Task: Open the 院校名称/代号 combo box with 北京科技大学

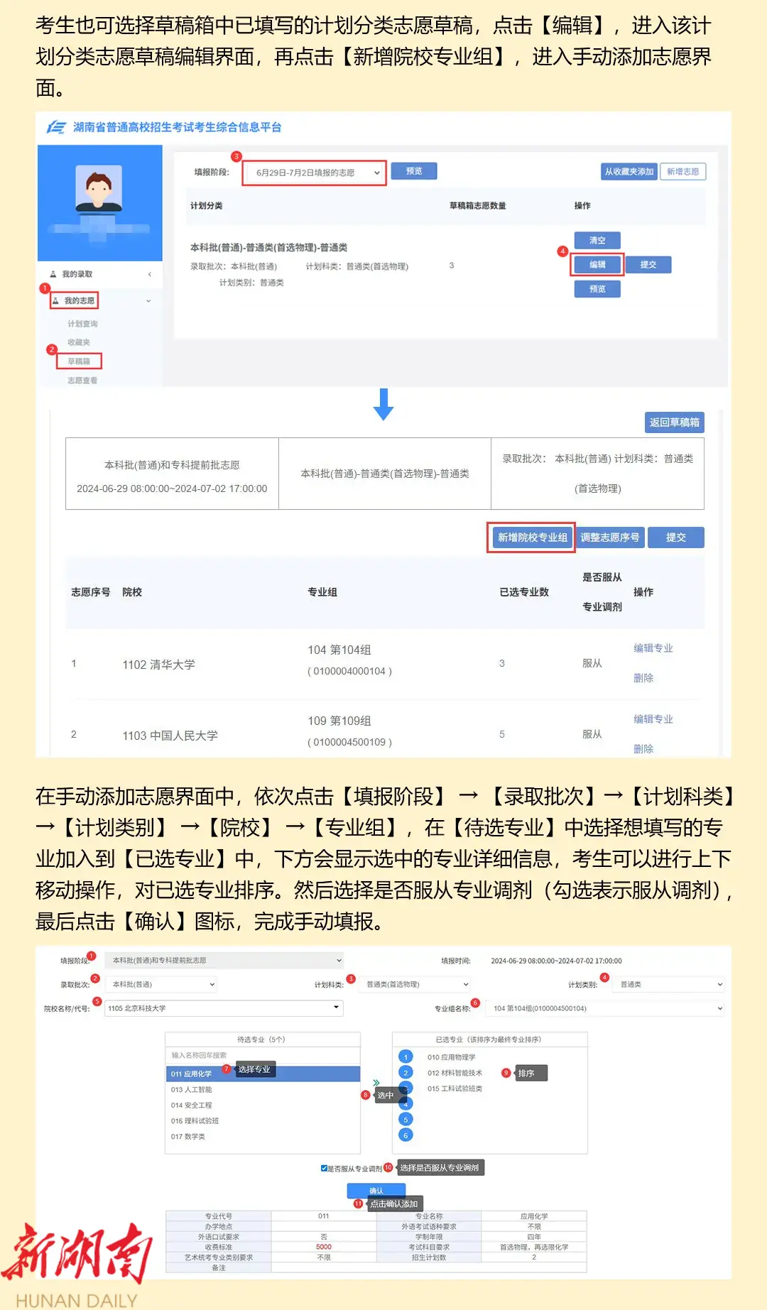Action: 224,1008
